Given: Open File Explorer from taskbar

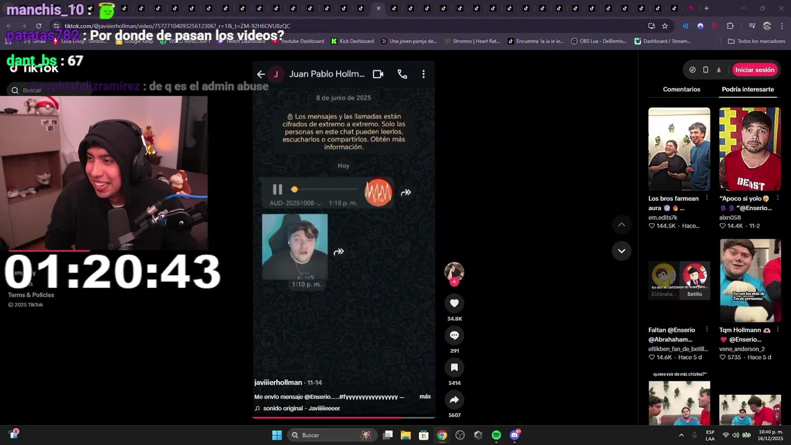Looking at the screenshot, I should tap(406, 435).
